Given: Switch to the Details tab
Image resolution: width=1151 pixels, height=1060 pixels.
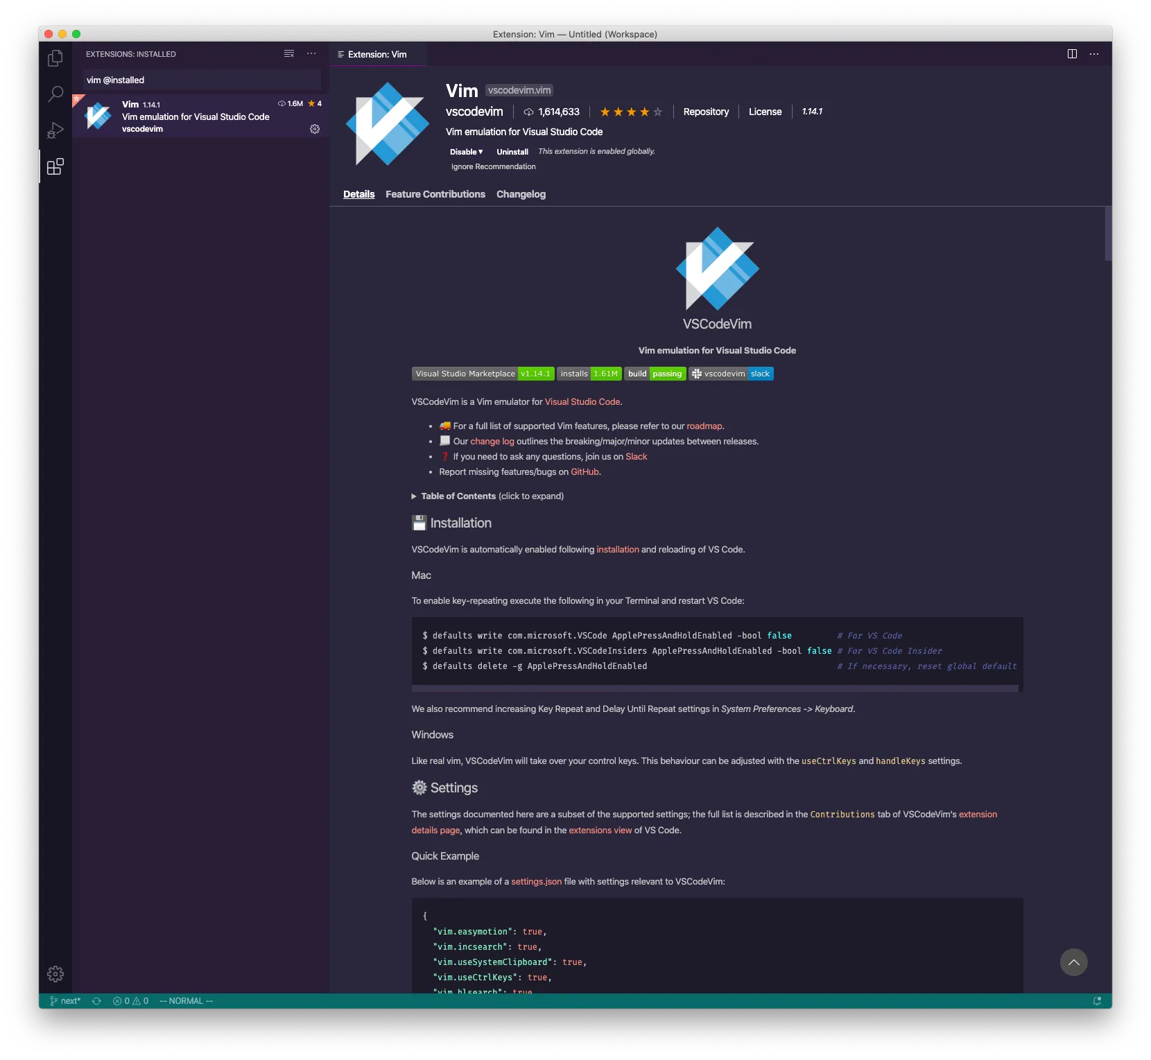Looking at the screenshot, I should pyautogui.click(x=358, y=194).
